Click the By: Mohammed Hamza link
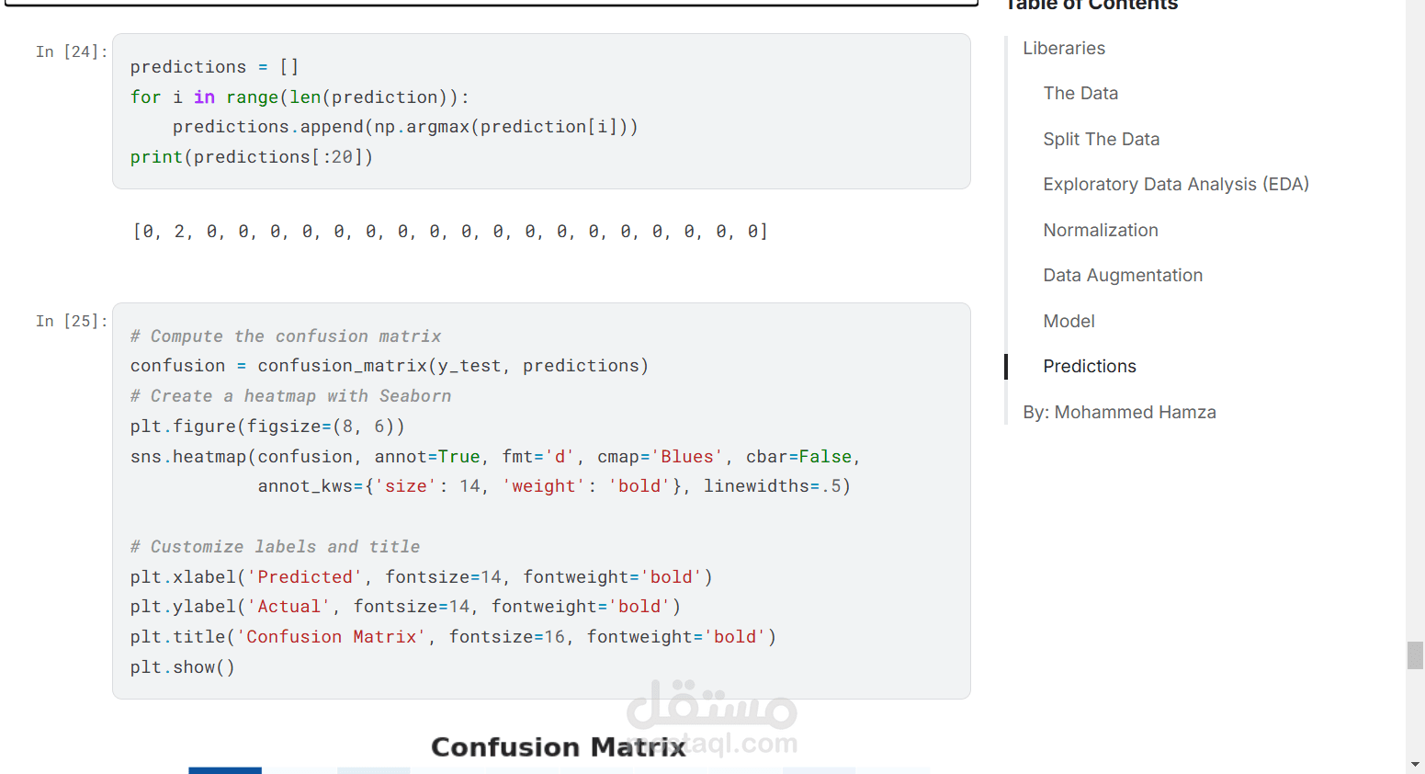 [x=1119, y=413]
